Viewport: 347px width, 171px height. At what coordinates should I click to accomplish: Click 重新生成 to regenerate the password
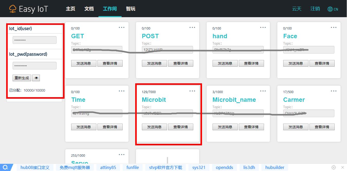[22, 78]
